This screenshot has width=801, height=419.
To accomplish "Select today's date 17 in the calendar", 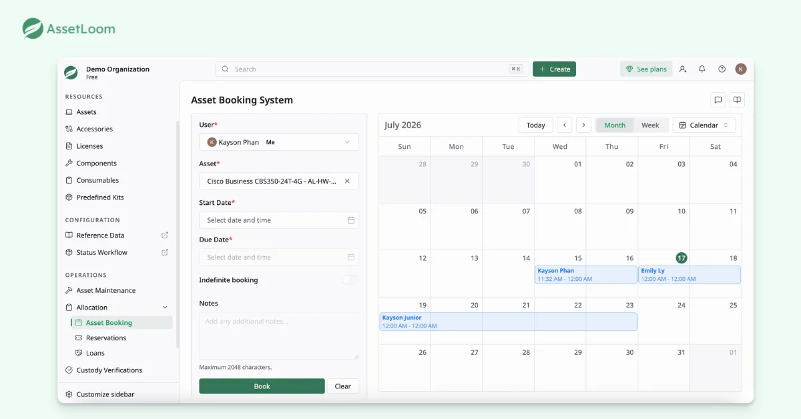I will tap(681, 258).
